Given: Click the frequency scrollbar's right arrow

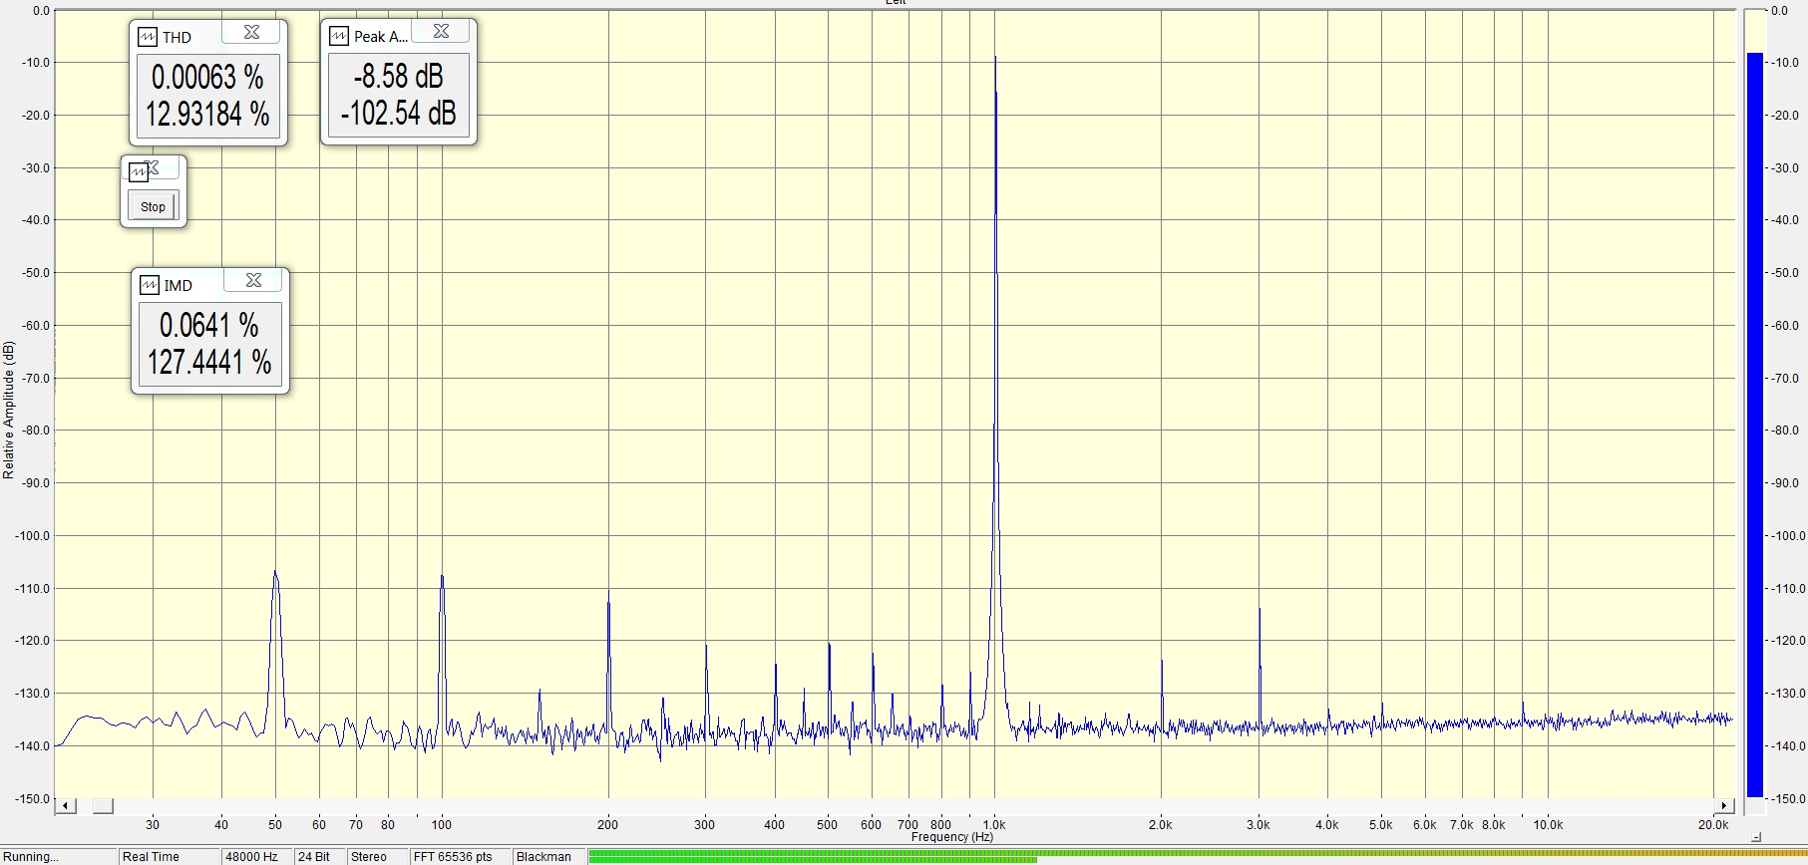Looking at the screenshot, I should click(1724, 805).
